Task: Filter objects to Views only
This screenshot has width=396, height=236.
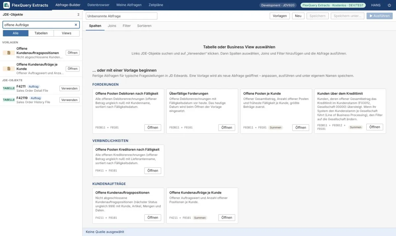Action: click(66, 33)
